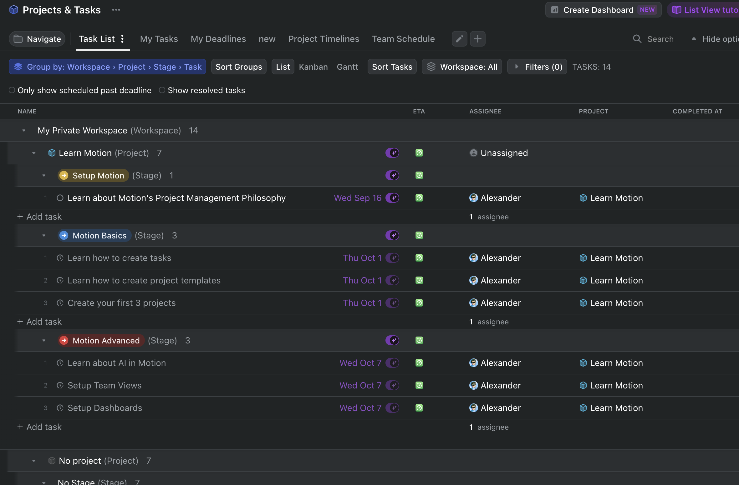Collapse the Learn Motion project group
This screenshot has height=485, width=739.
[34, 153]
